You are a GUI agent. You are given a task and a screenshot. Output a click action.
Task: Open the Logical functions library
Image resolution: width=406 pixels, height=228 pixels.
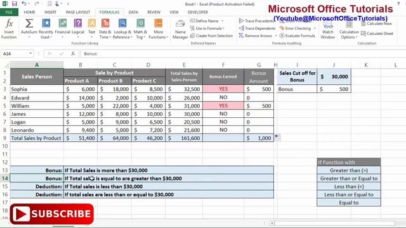click(77, 28)
